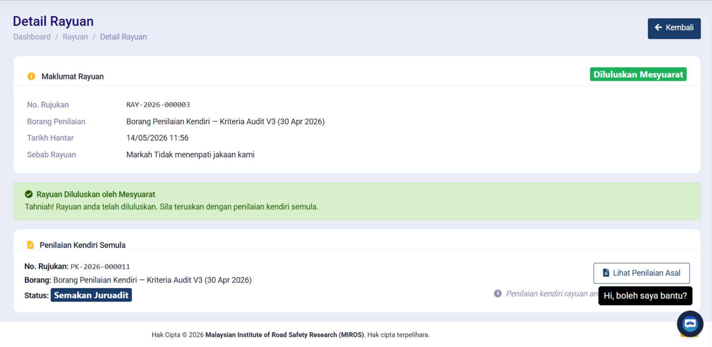Select the Detail Rayuan breadcrumb item
This screenshot has height=347, width=712.
(x=123, y=37)
